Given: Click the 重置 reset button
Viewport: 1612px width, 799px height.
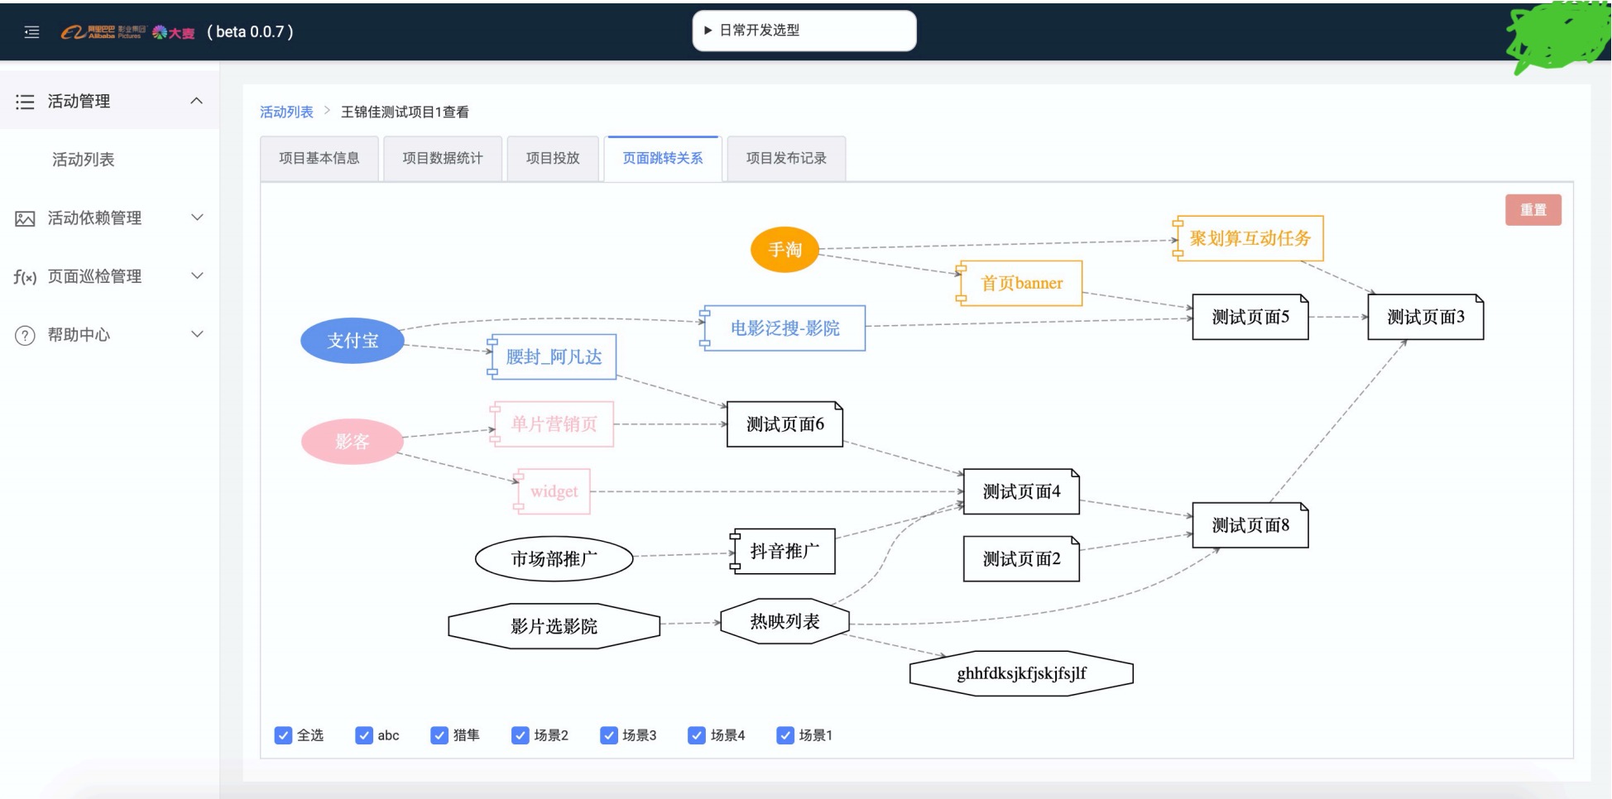Looking at the screenshot, I should (1533, 210).
